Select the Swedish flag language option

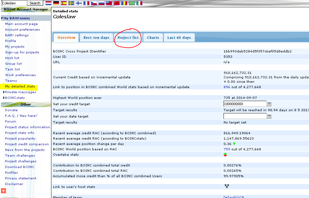71,3
